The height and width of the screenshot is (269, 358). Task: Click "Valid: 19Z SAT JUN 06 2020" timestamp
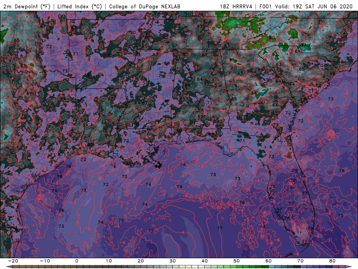click(314, 6)
